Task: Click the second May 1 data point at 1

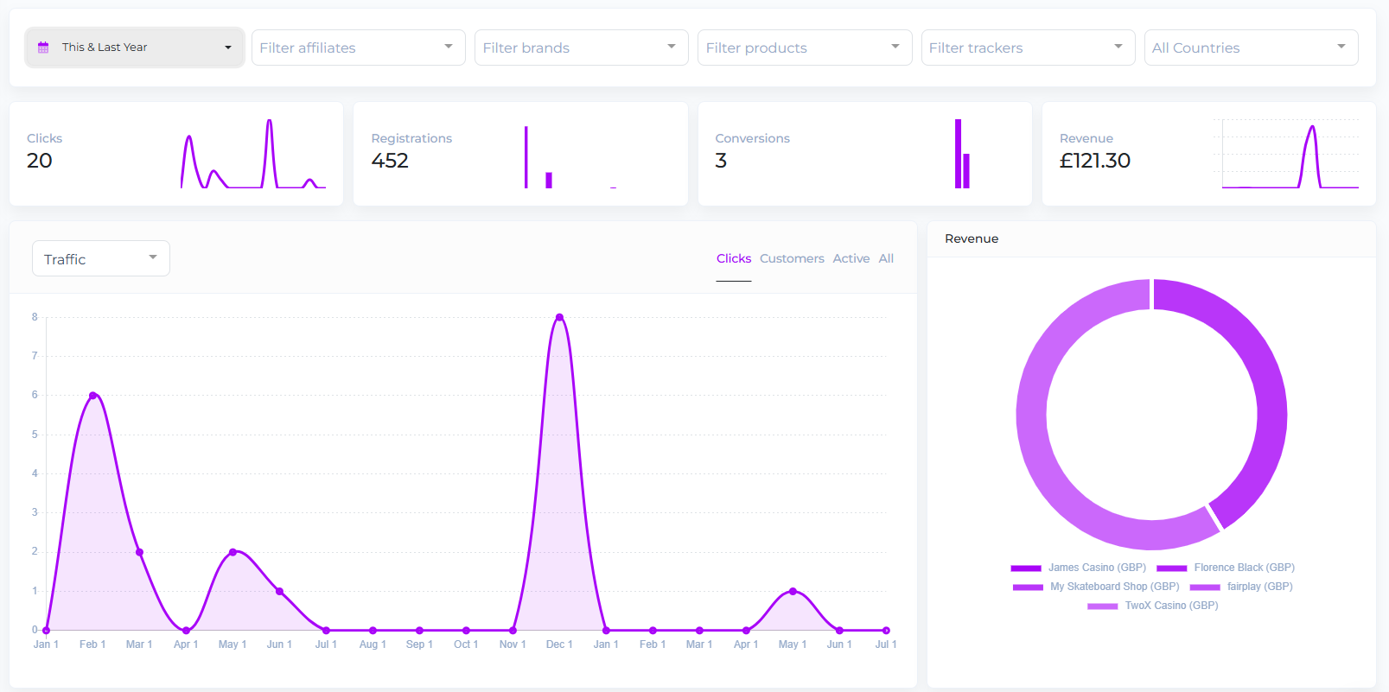Action: 793,591
